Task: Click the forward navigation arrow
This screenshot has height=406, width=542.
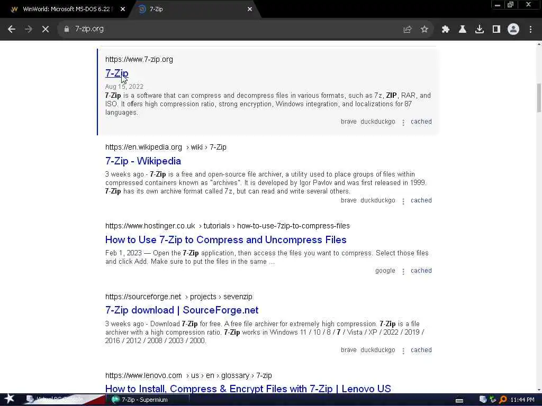Action: [x=29, y=29]
